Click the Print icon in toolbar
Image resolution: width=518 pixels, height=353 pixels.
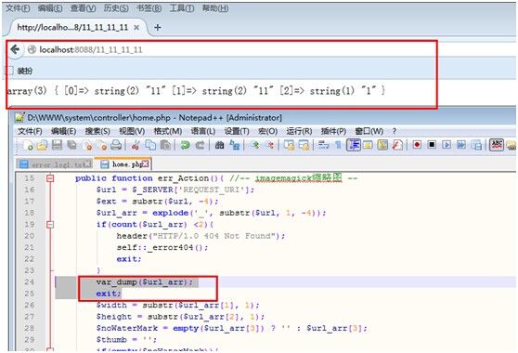116,145
